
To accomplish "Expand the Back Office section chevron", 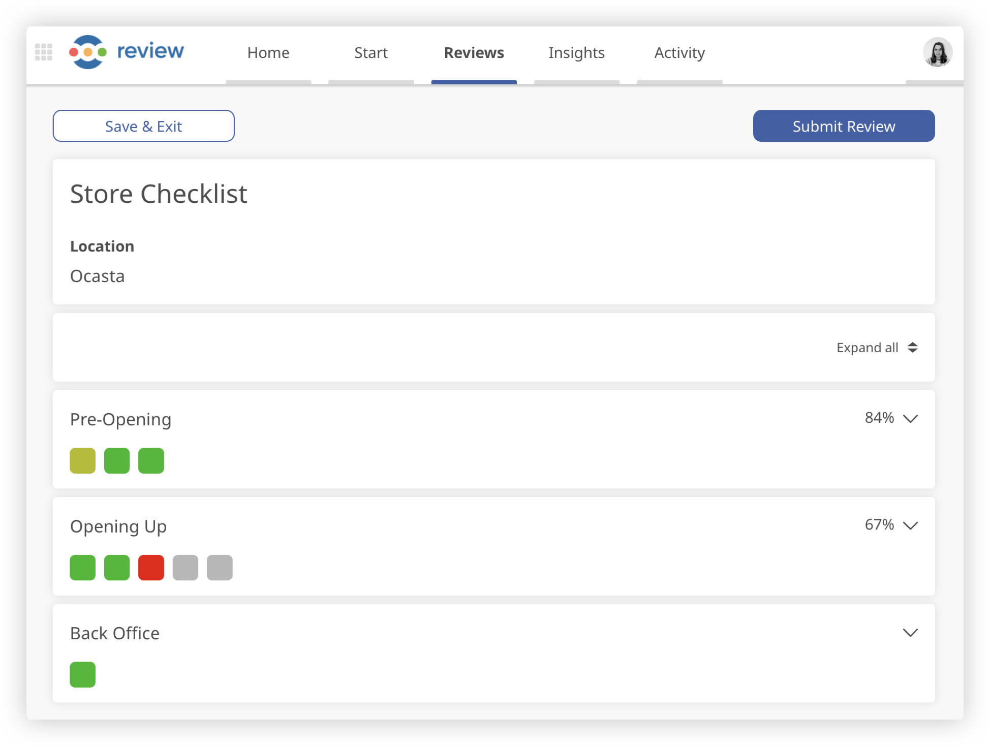I will pos(910,633).
